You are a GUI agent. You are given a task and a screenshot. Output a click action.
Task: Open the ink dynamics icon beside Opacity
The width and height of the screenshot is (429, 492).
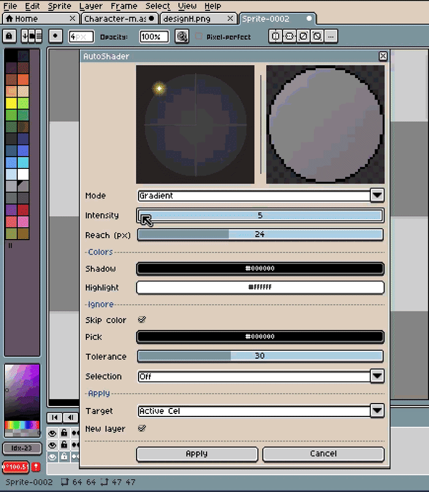pyautogui.click(x=182, y=37)
